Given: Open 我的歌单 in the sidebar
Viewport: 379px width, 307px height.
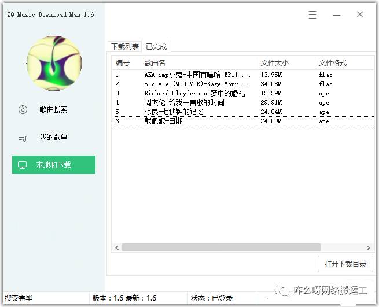Looking at the screenshot, I should [x=53, y=137].
